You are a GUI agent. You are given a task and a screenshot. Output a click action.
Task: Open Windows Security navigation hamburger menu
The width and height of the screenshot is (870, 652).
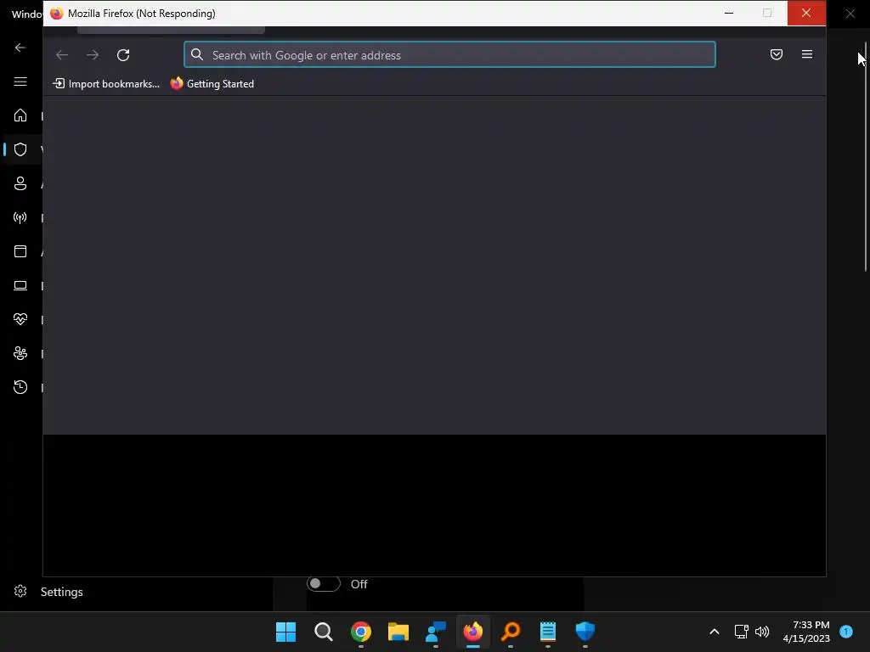coord(20,81)
